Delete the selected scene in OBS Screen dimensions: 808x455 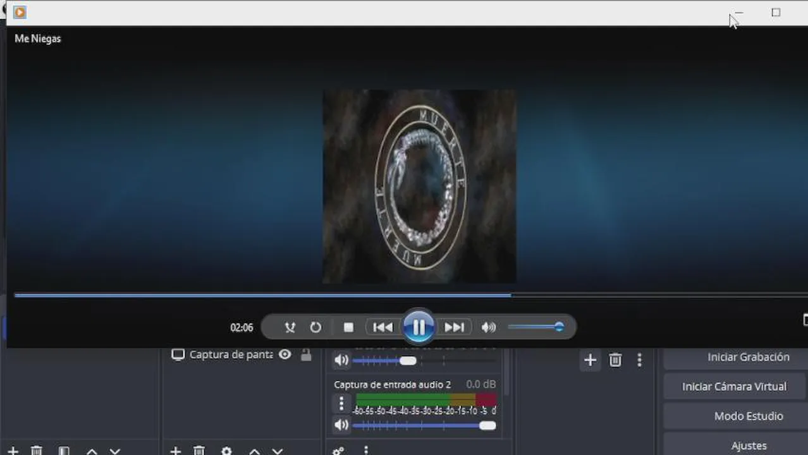(x=37, y=451)
